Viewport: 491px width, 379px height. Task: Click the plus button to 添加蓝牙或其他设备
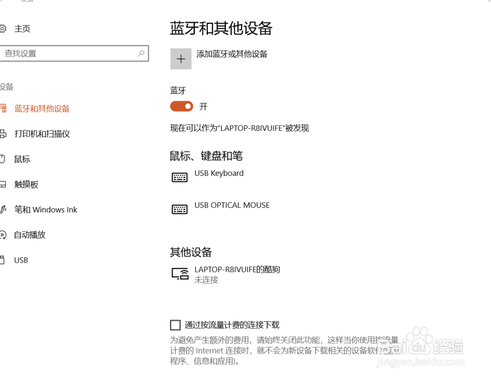pyautogui.click(x=181, y=58)
